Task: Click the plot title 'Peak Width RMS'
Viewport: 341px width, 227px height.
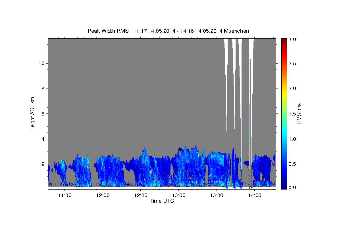Action: pos(108,31)
